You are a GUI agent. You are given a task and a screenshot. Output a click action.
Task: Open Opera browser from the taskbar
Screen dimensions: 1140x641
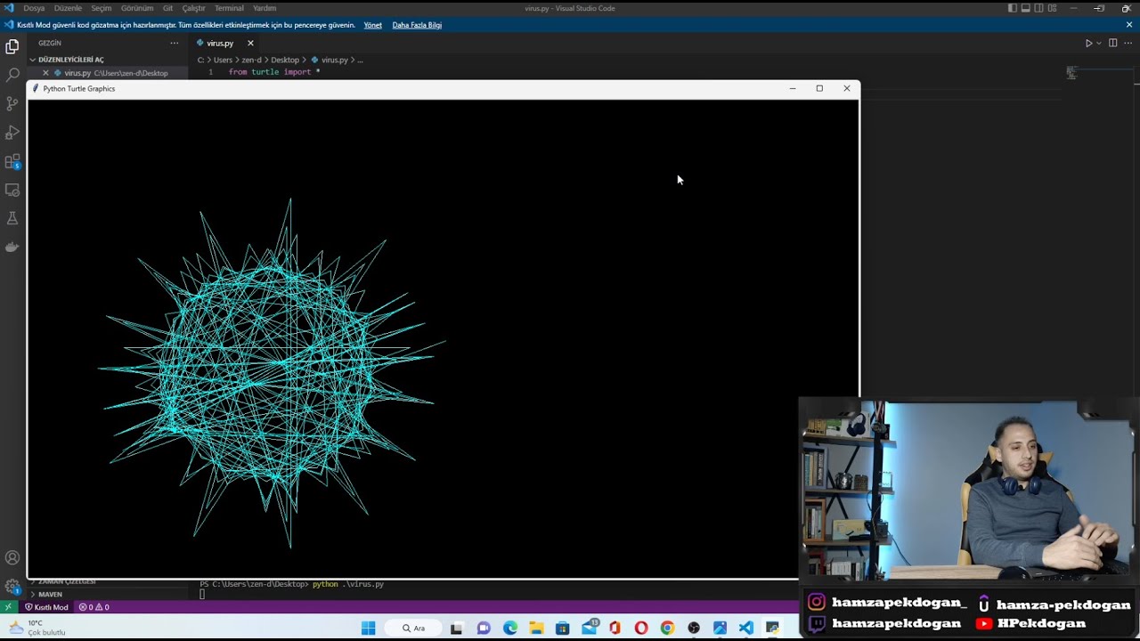point(641,628)
